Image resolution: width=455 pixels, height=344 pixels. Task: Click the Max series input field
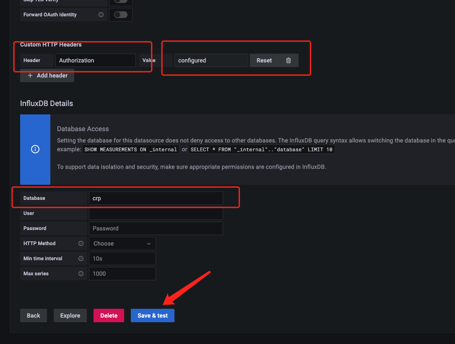(122, 274)
